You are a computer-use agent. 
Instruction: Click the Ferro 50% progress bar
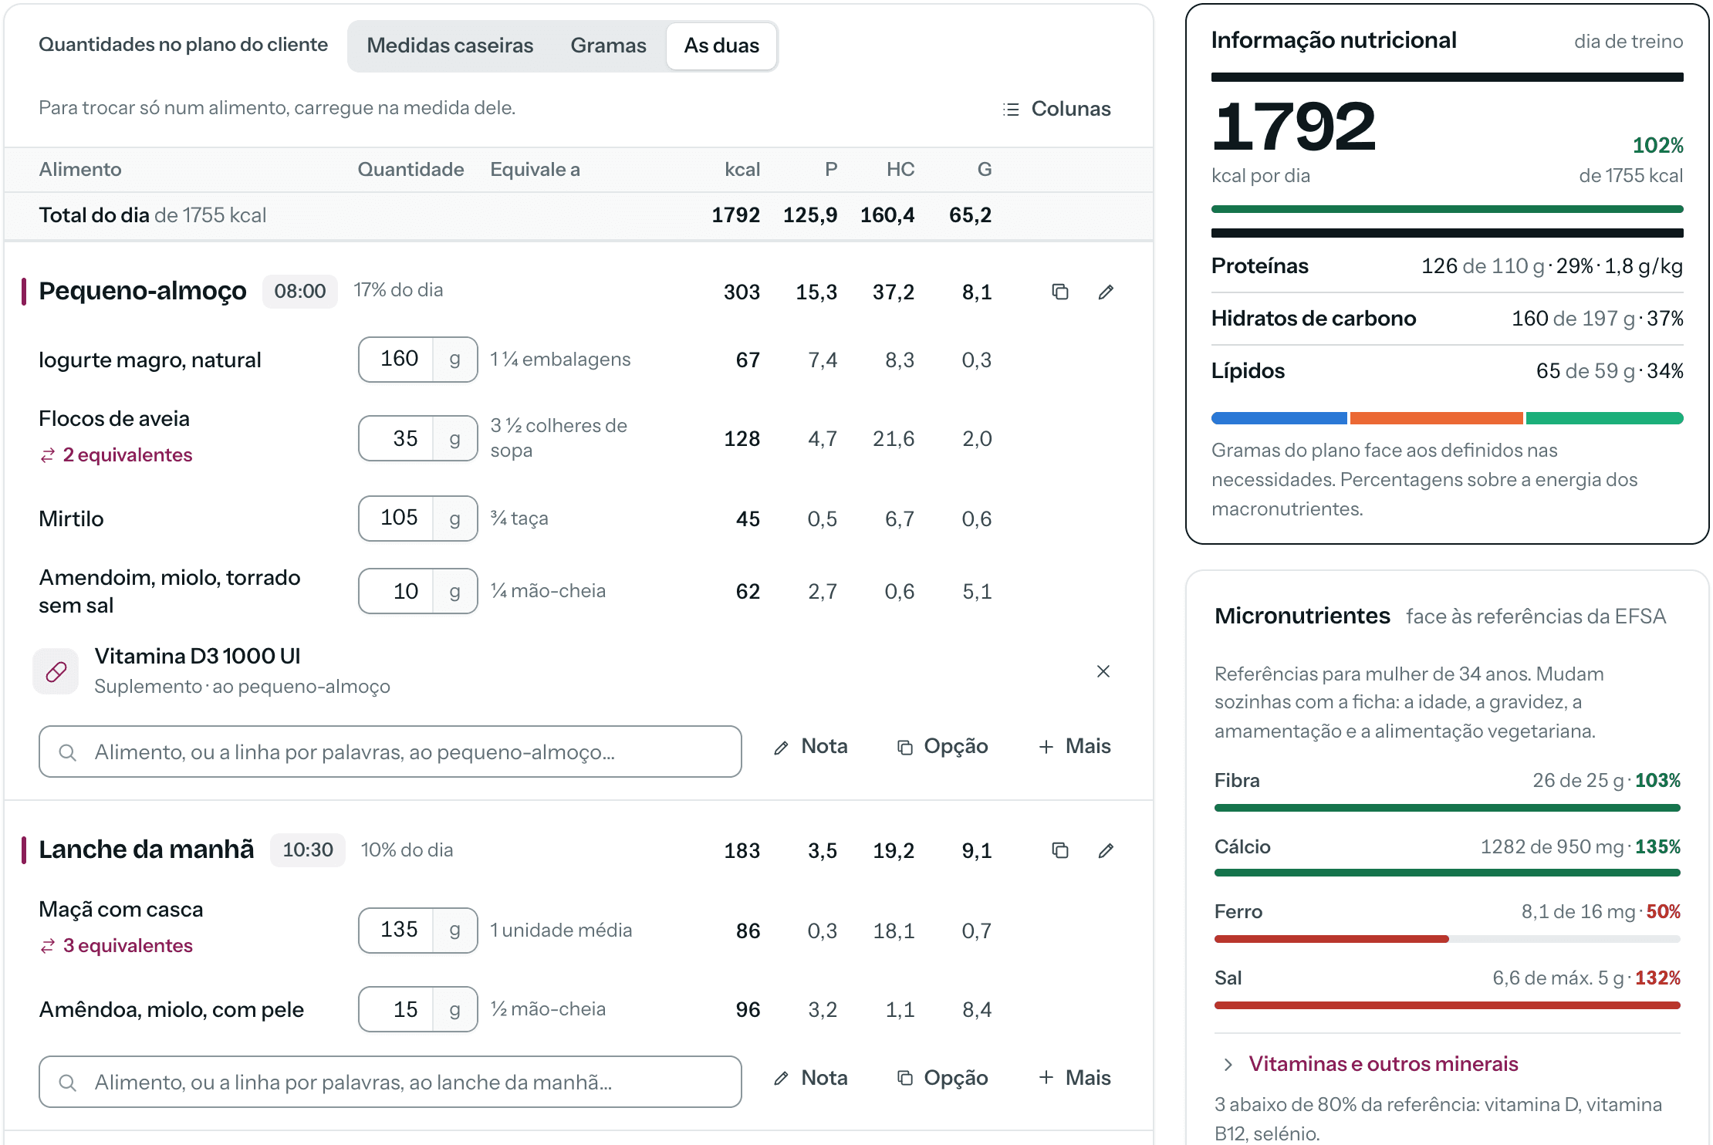click(x=1447, y=939)
